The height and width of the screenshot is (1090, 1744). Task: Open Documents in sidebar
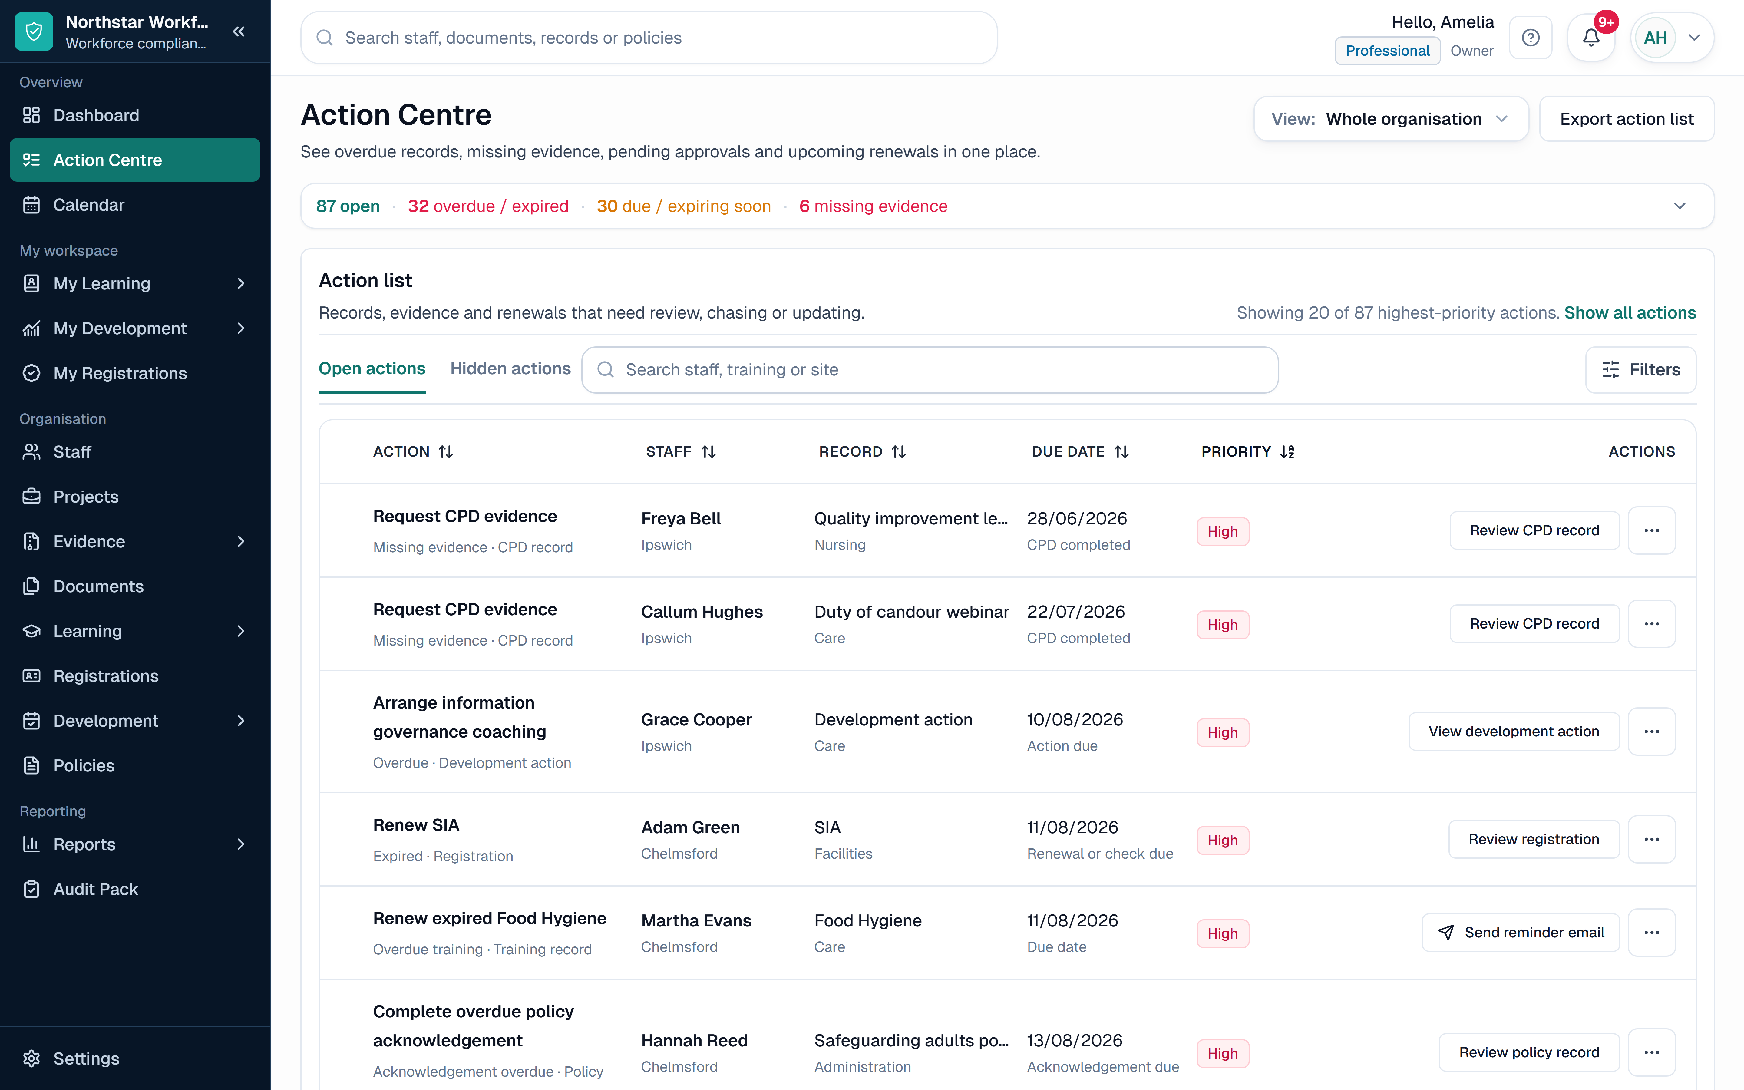[135, 586]
